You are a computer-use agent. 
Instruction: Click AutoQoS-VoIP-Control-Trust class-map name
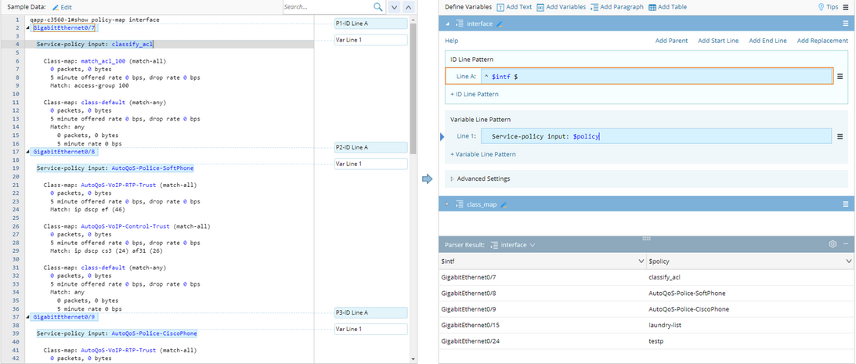tap(126, 226)
